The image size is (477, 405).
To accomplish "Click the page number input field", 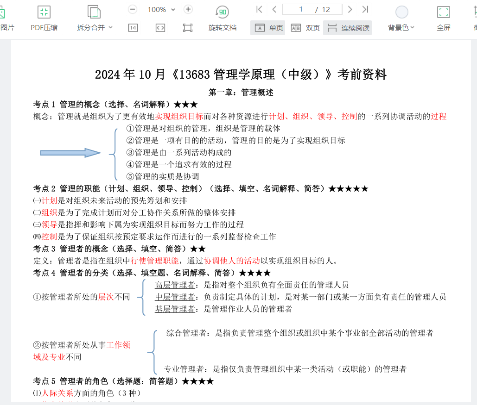I will click(x=312, y=9).
